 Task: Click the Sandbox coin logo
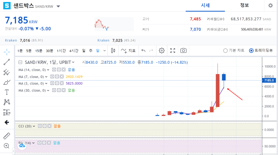point(7,6)
